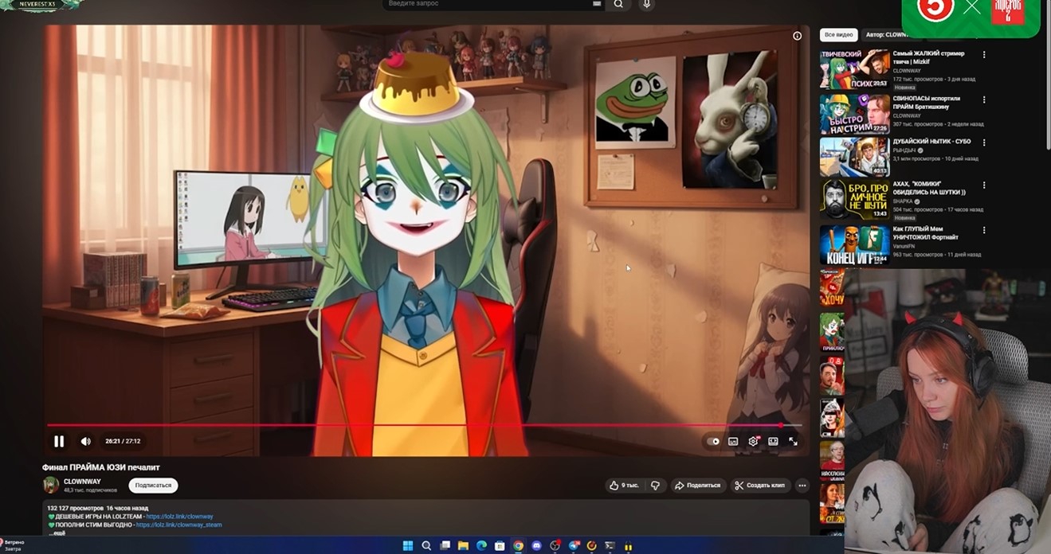This screenshot has width=1051, height=554.
Task: Launch Microsoft Edge from the taskbar
Action: (x=481, y=546)
